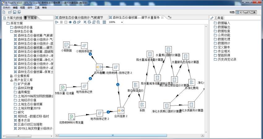Open 历史浏览记录 in toolbox
263x139 pixels.
pos(226,59)
